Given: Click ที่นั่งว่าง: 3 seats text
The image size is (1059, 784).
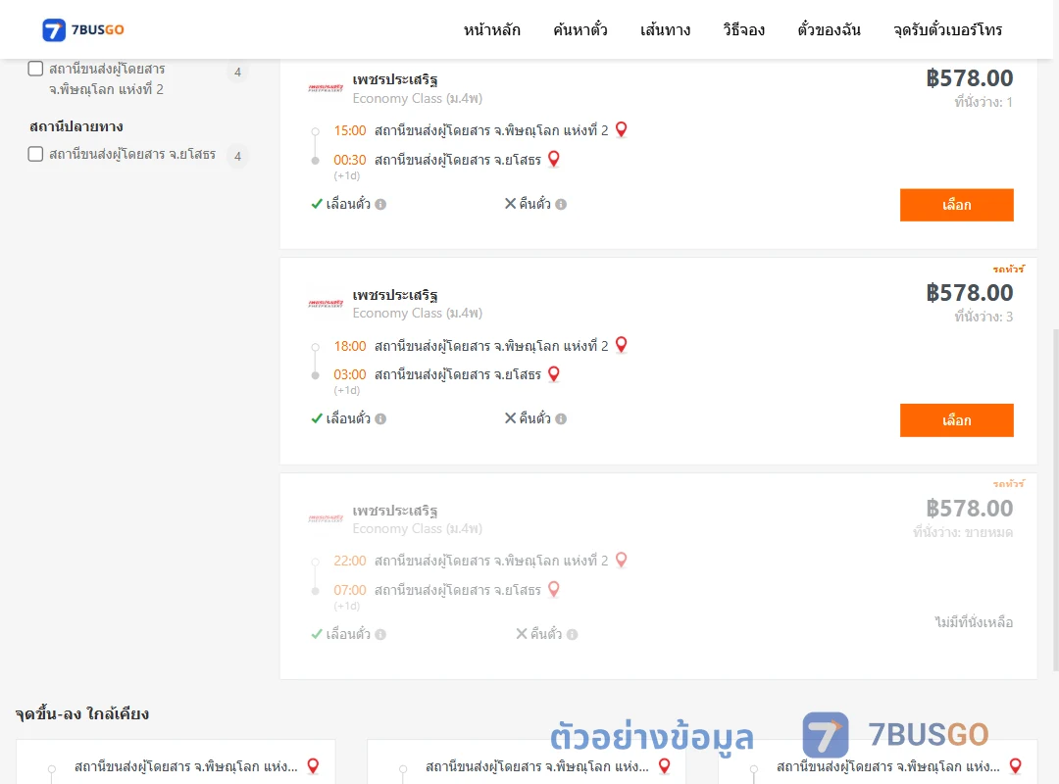Looking at the screenshot, I should 983,317.
